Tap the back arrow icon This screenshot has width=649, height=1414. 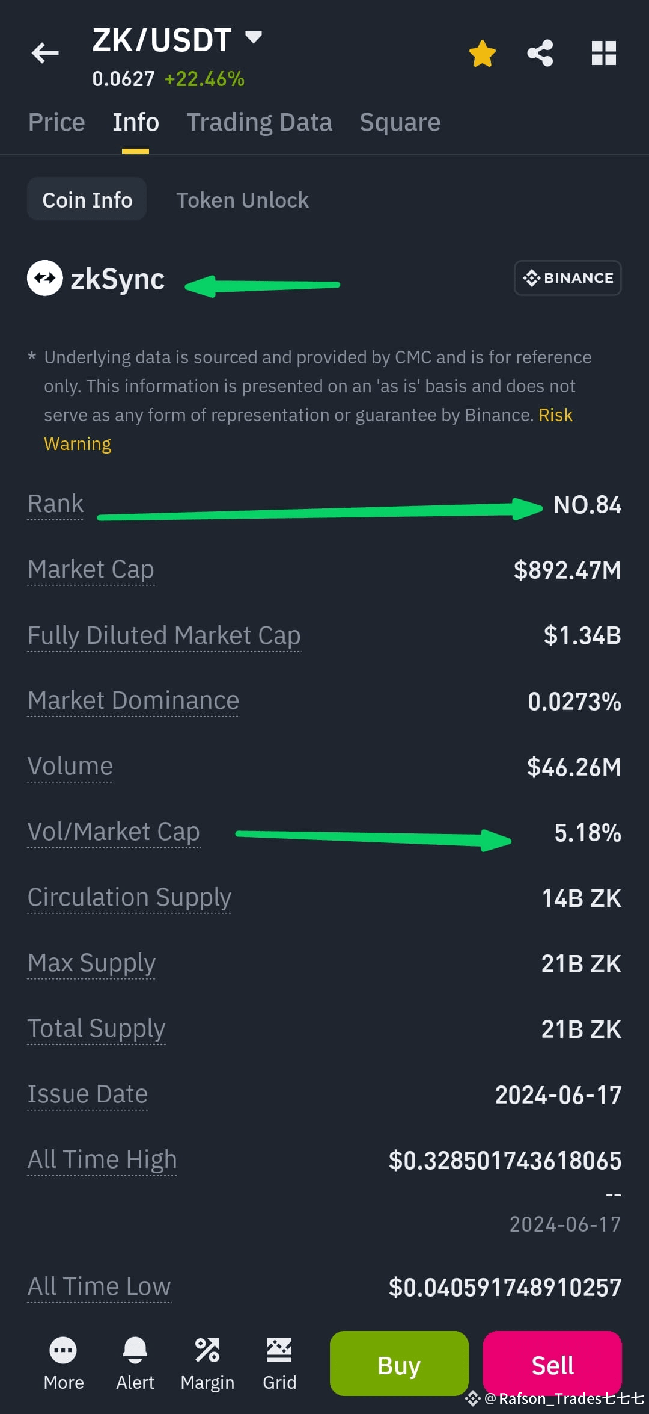(x=45, y=53)
